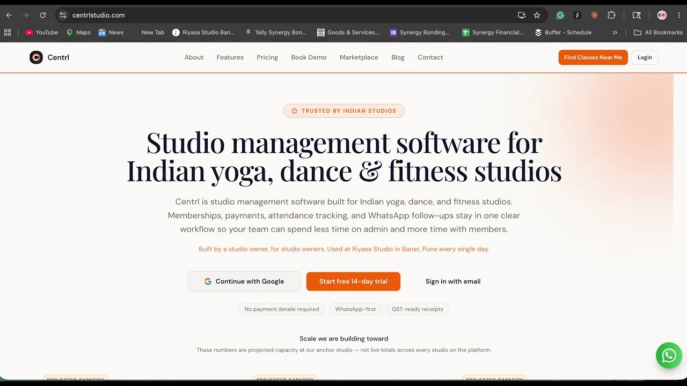Open the YouTube bookmark

pyautogui.click(x=41, y=32)
